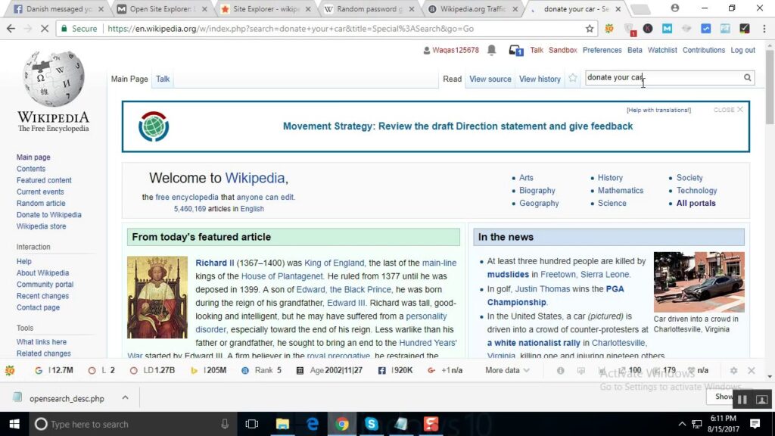The width and height of the screenshot is (775, 436).
Task: Launch Skype from the taskbar
Action: pyautogui.click(x=371, y=424)
